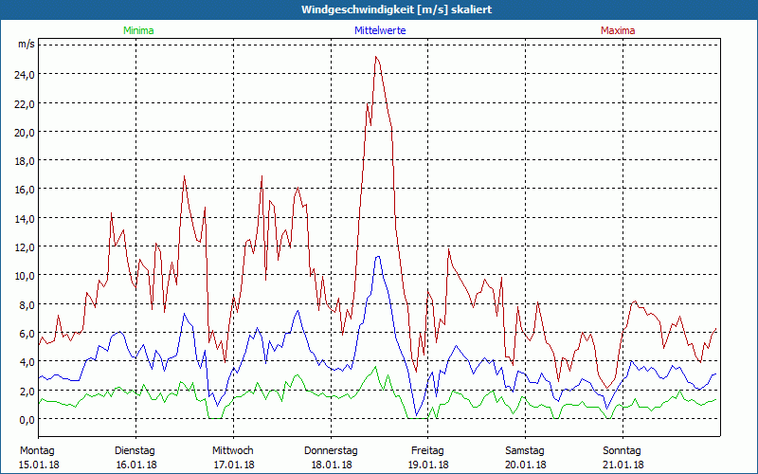Select the blue Mittelwerte legend label
The height and width of the screenshot is (474, 758).
380,30
